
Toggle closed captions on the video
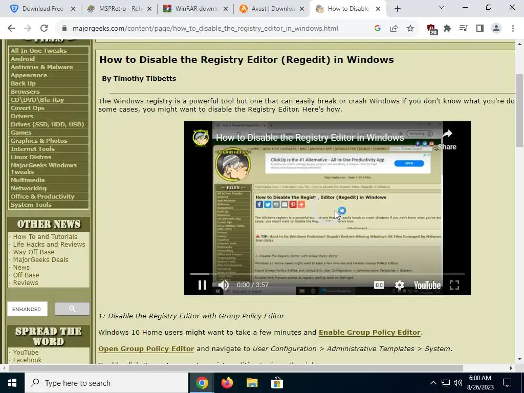379,285
